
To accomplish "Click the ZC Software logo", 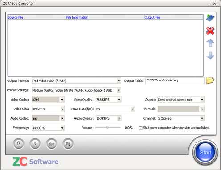I will [x=36, y=162].
